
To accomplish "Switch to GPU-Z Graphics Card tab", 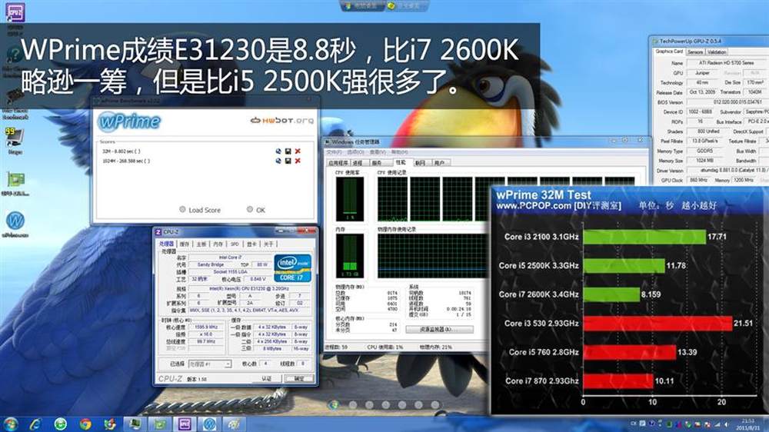I will point(669,52).
